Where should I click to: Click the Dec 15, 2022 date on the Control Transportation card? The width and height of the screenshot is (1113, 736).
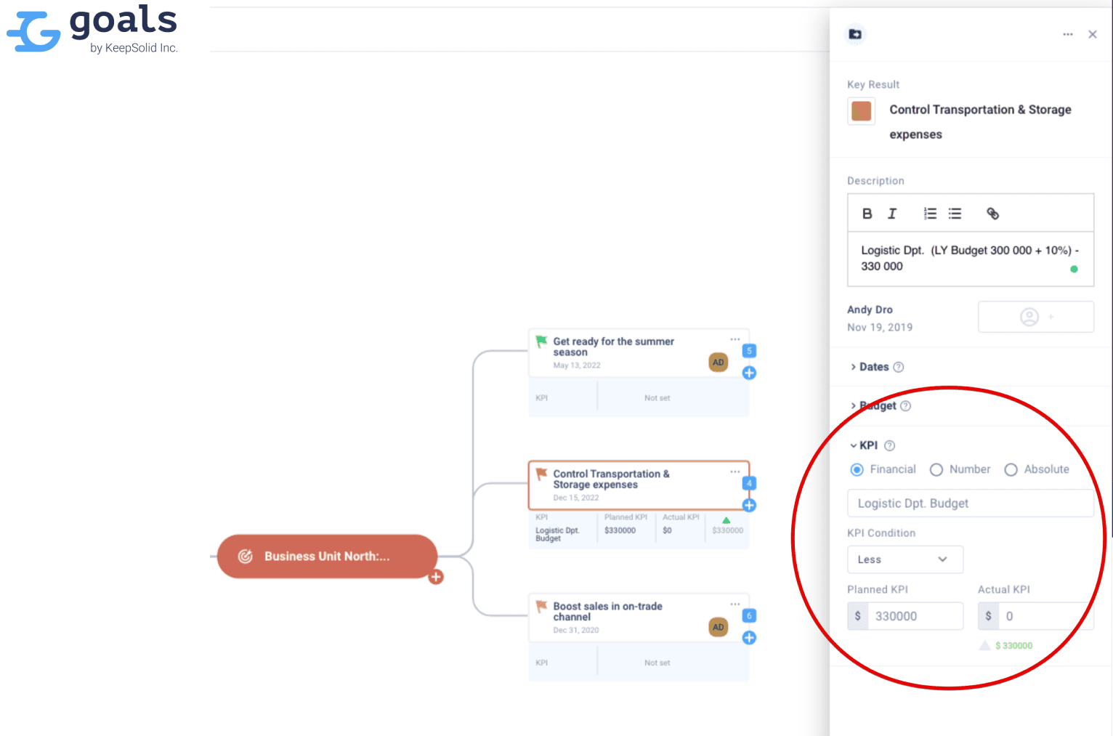(x=576, y=498)
